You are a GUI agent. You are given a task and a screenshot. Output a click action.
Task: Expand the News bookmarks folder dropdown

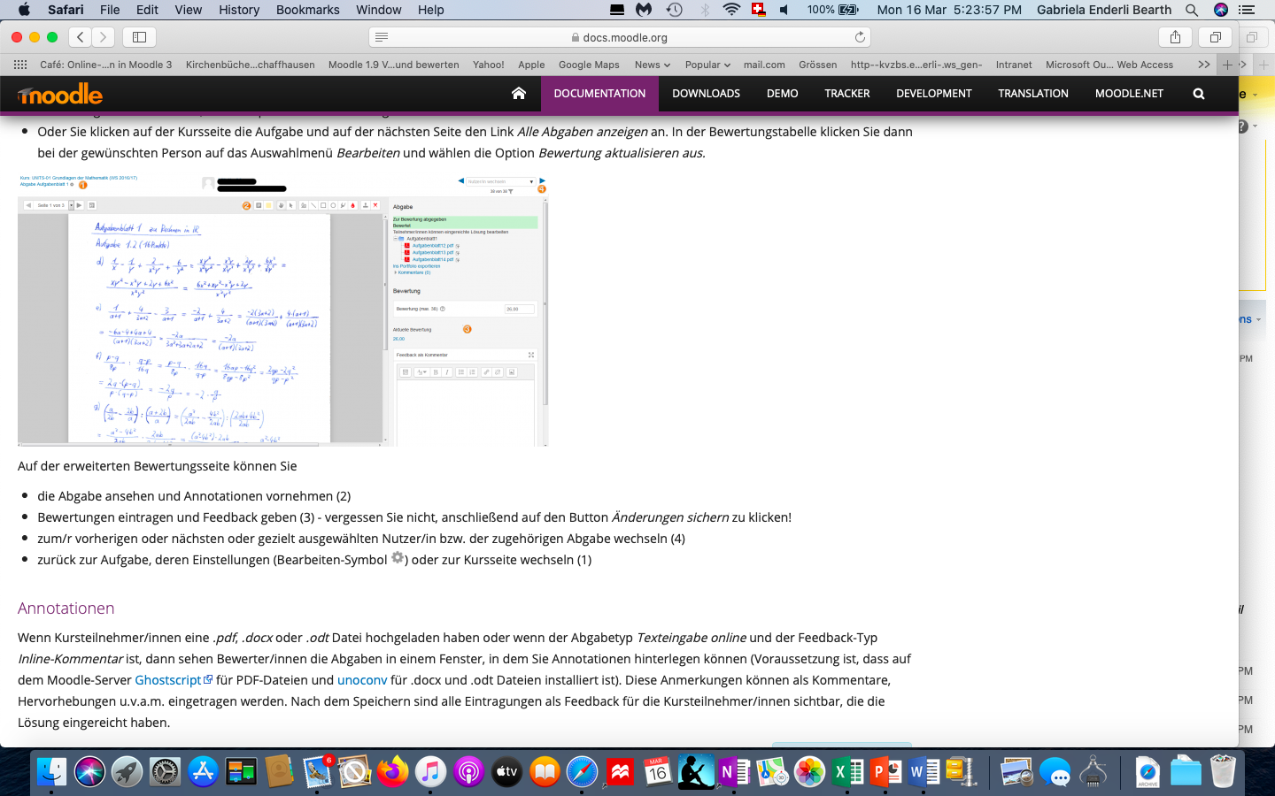pos(652,65)
